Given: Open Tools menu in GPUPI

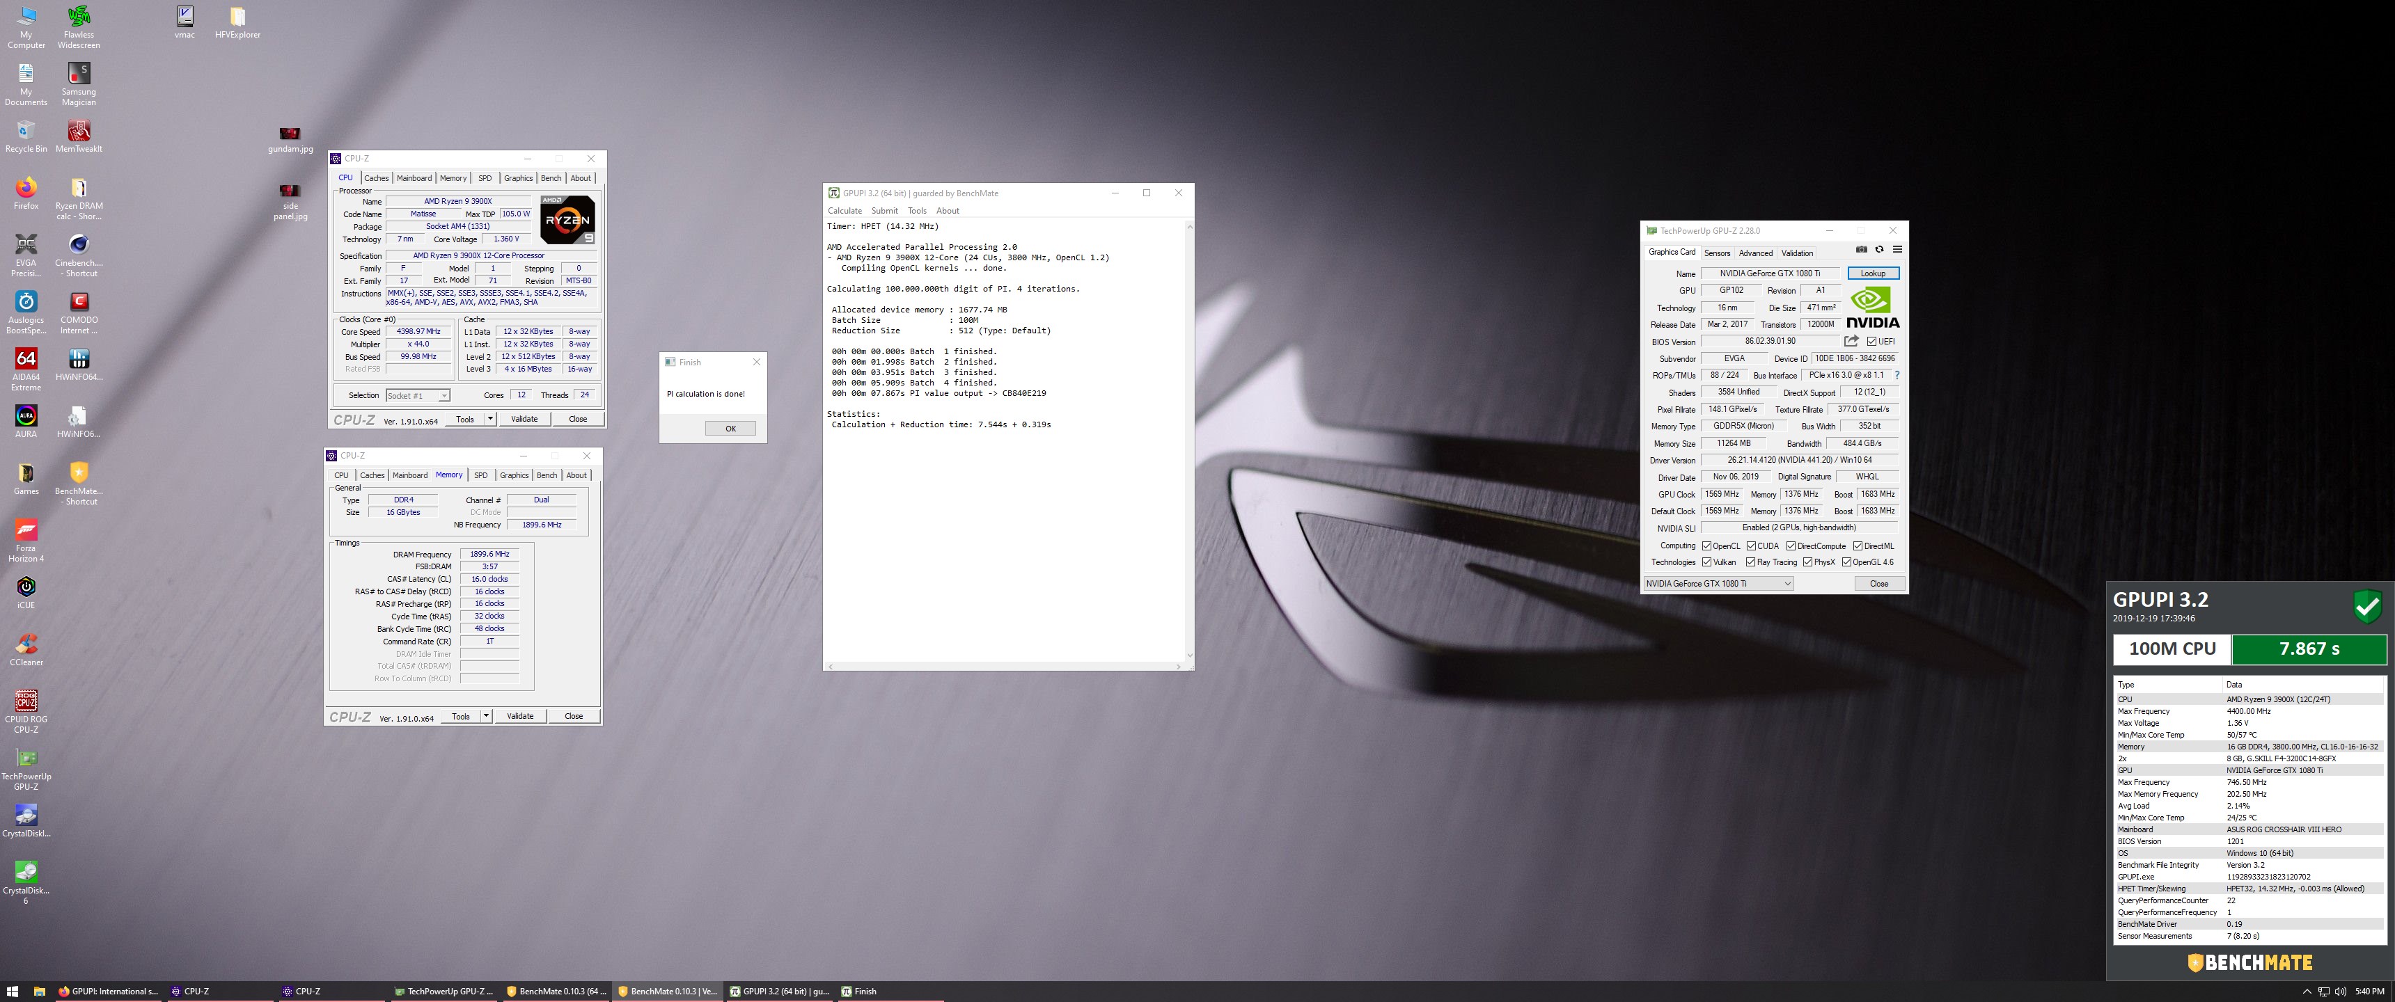Looking at the screenshot, I should click(917, 211).
